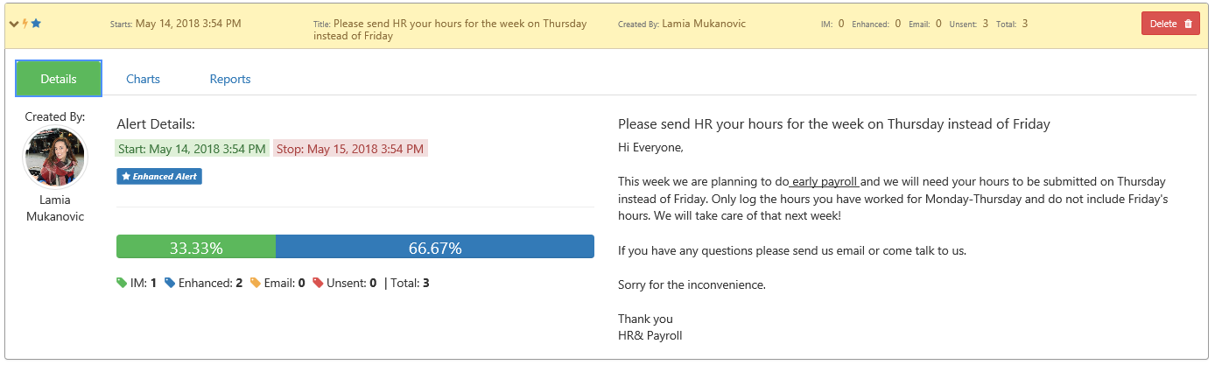Click the green IM tag icon
Image resolution: width=1215 pixels, height=365 pixels.
122,283
